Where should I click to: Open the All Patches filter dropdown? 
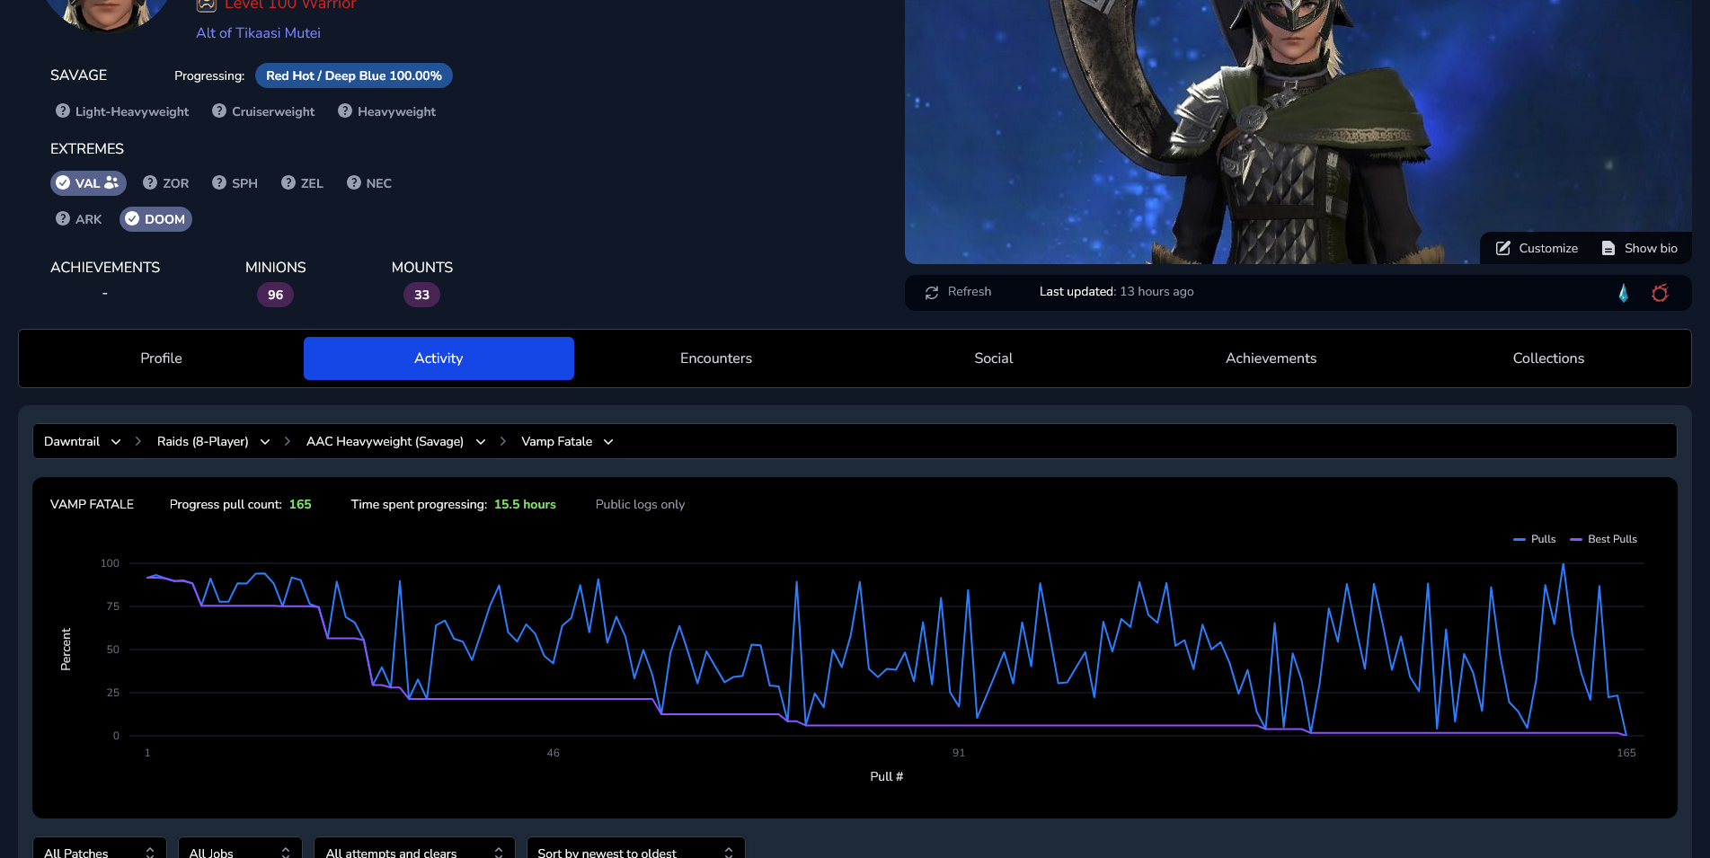[x=99, y=848]
